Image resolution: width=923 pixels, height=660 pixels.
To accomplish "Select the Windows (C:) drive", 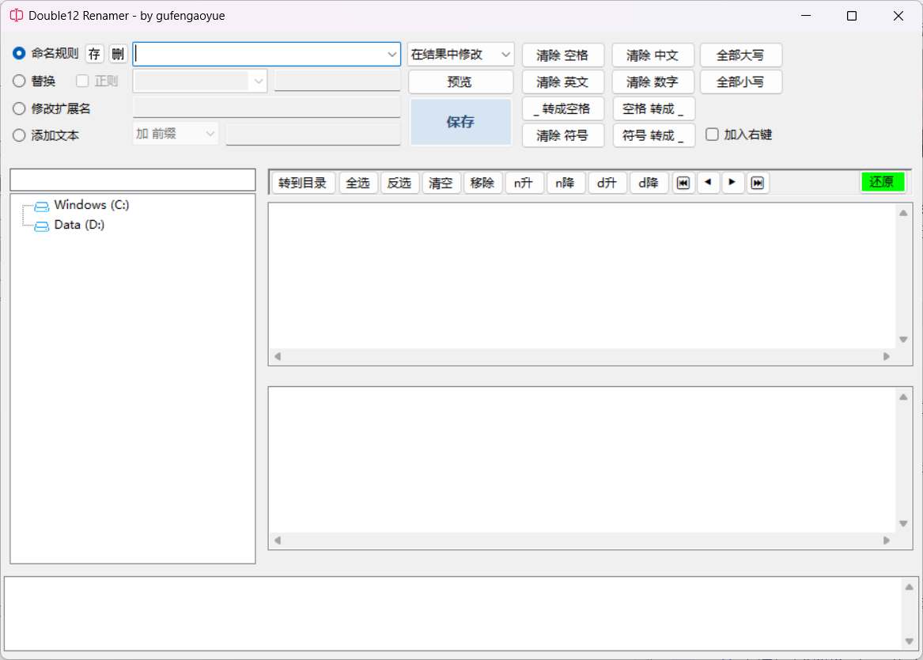I will 91,205.
